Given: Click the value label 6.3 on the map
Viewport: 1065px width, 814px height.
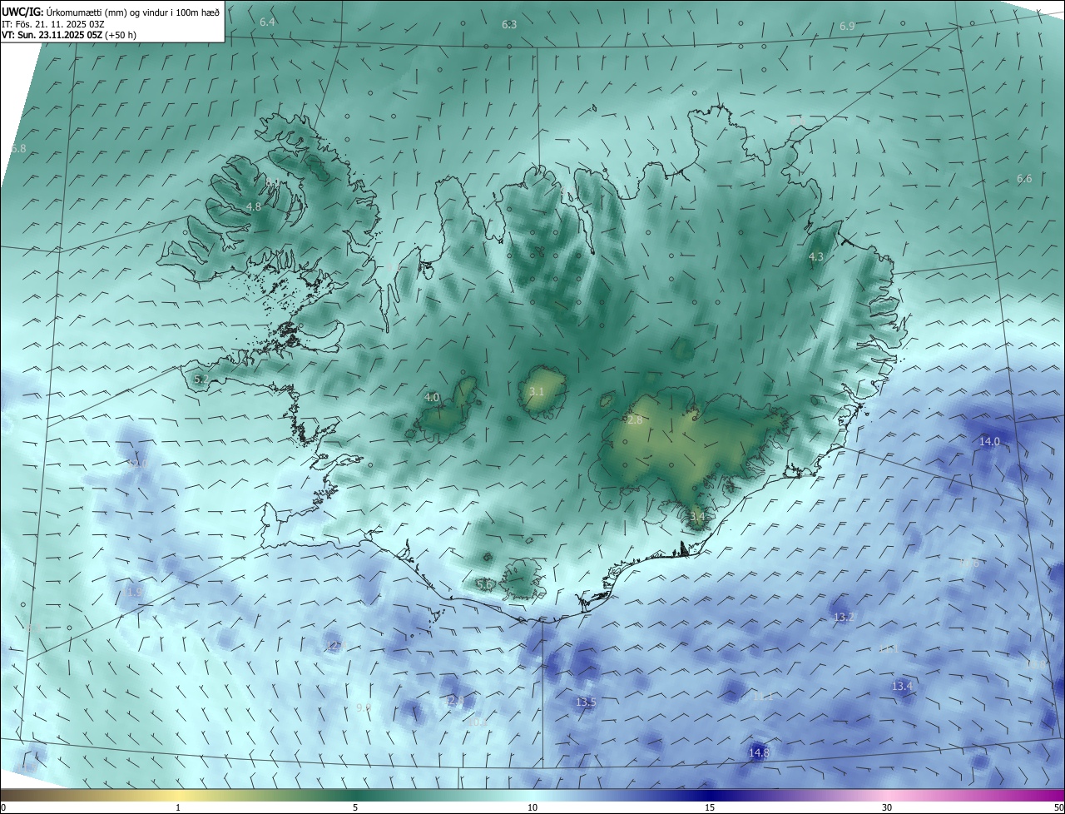Looking at the screenshot, I should (x=509, y=25).
